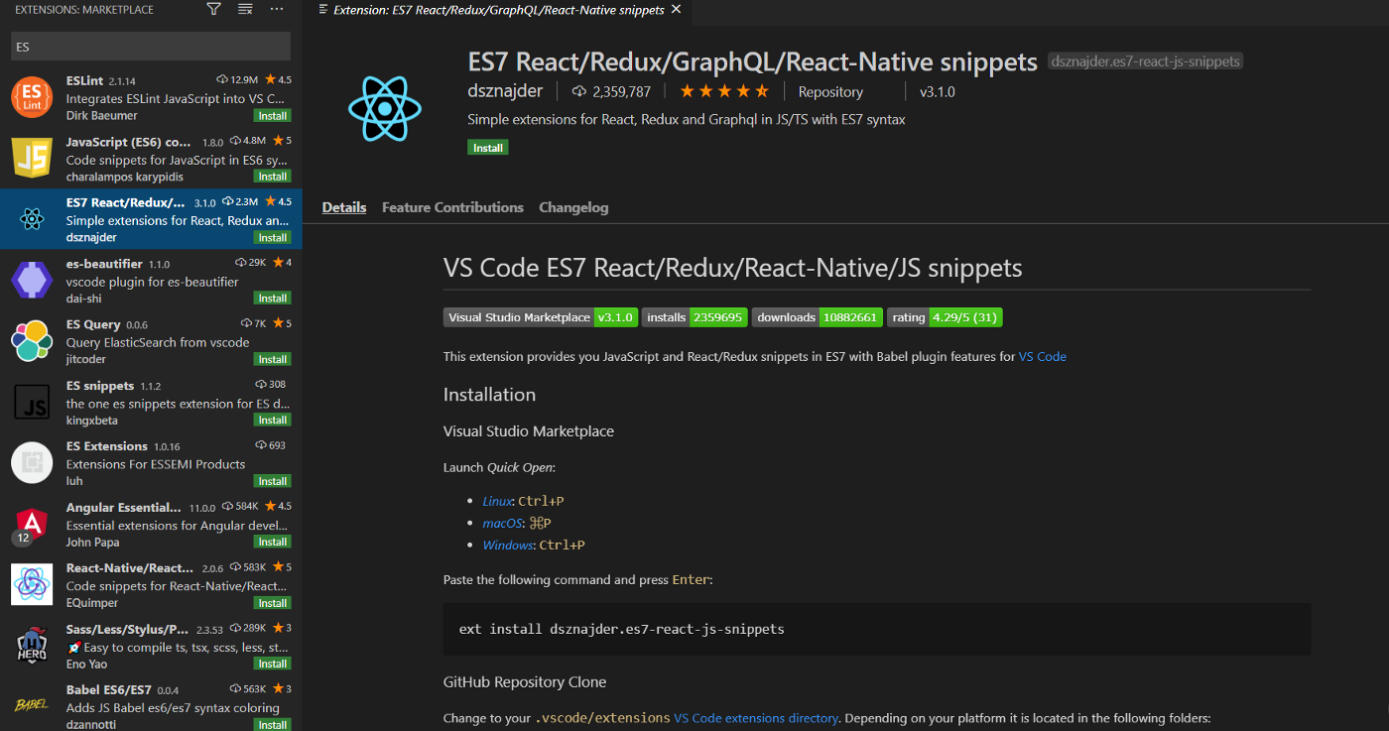Select the JavaScript (ES6) code snippets icon
The height and width of the screenshot is (731, 1389).
pyautogui.click(x=32, y=159)
